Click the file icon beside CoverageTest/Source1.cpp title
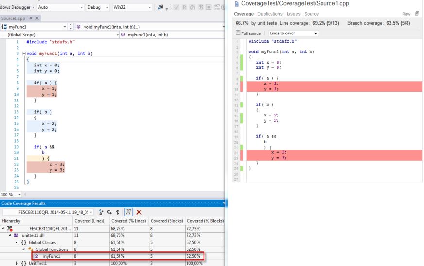 (x=237, y=4)
